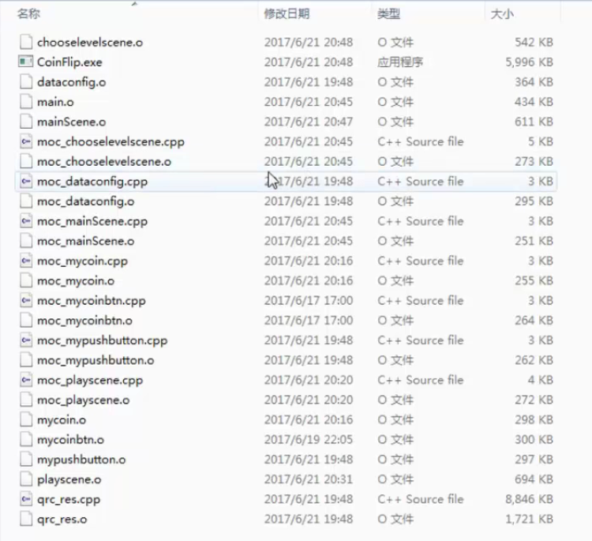
Task: Click the moc_mainScene.cpp source file icon
Action: coord(26,221)
